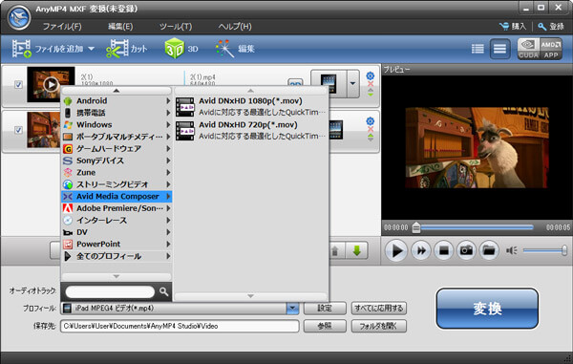Play first video thumbnail
The image size is (573, 364).
coord(51,84)
